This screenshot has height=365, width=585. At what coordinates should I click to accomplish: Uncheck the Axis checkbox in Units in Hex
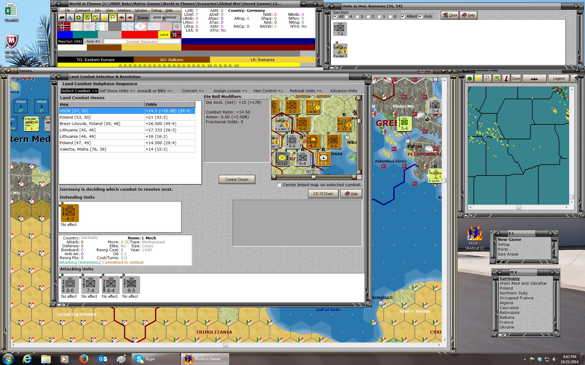(x=420, y=16)
